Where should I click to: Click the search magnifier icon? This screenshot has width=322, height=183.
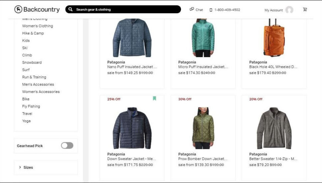coord(70,10)
